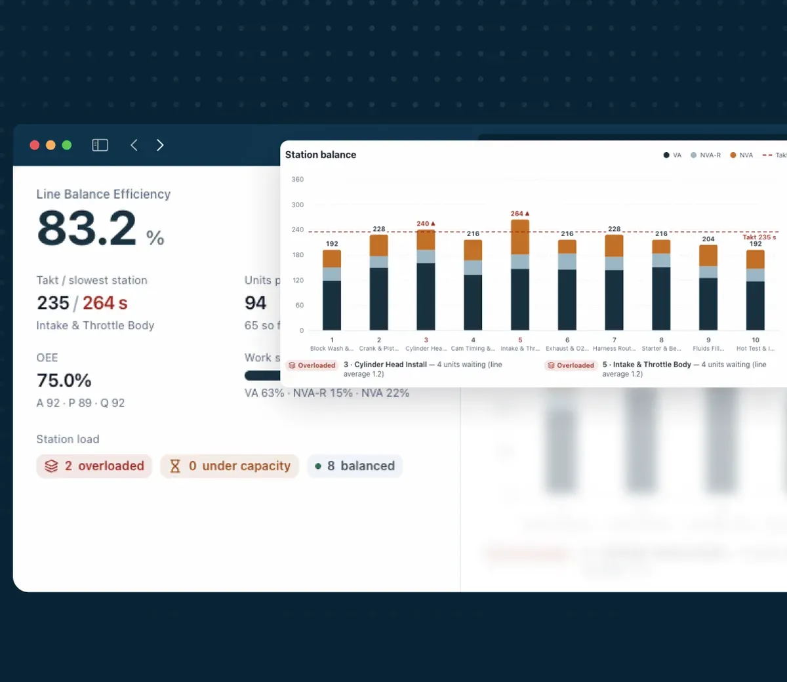Viewport: 787px width, 682px height.
Task: Select the Block Wash station 1 bar
Action: coord(332,290)
